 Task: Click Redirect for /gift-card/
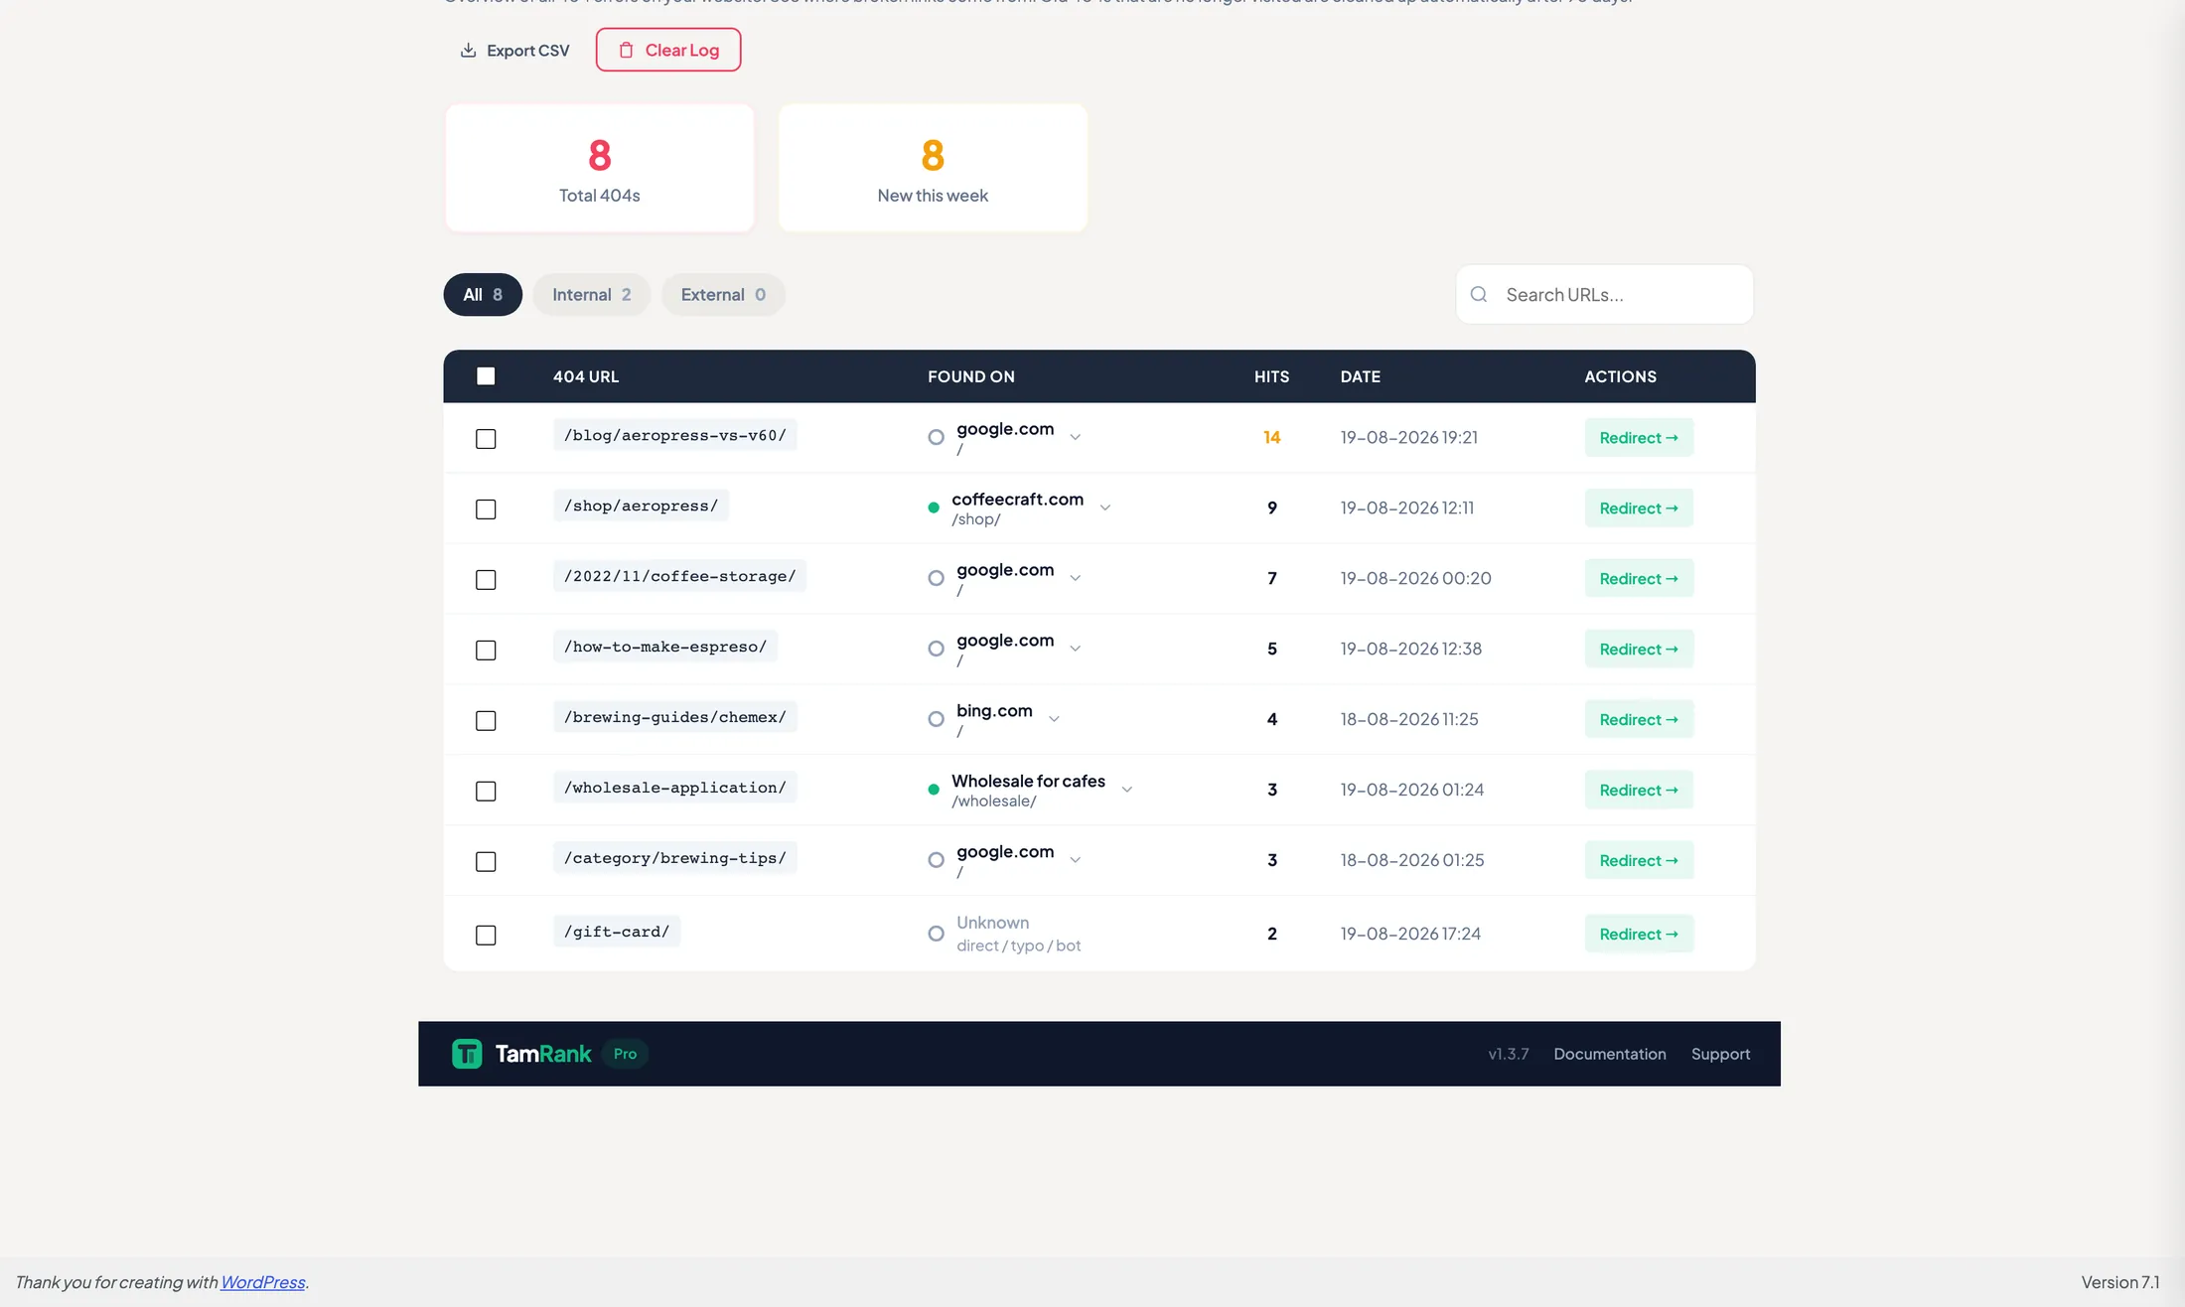[1639, 934]
